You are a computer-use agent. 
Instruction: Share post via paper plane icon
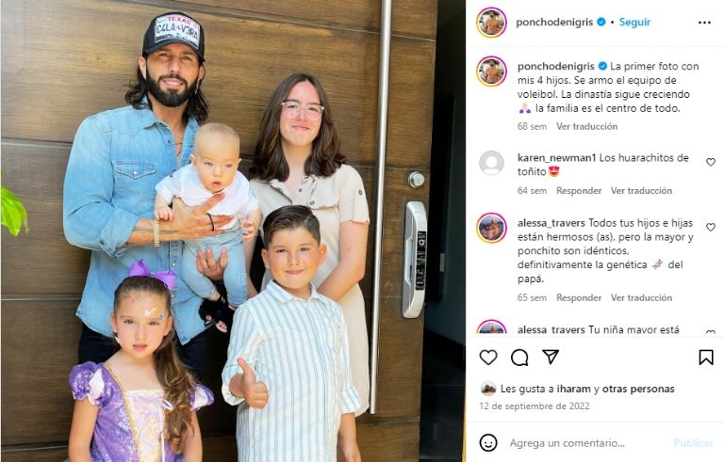pos(551,357)
